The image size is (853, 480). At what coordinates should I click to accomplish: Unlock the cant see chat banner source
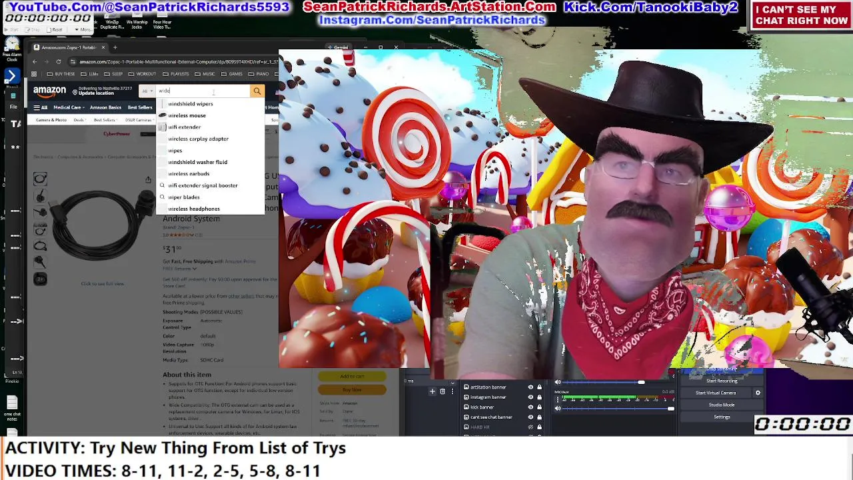point(539,417)
